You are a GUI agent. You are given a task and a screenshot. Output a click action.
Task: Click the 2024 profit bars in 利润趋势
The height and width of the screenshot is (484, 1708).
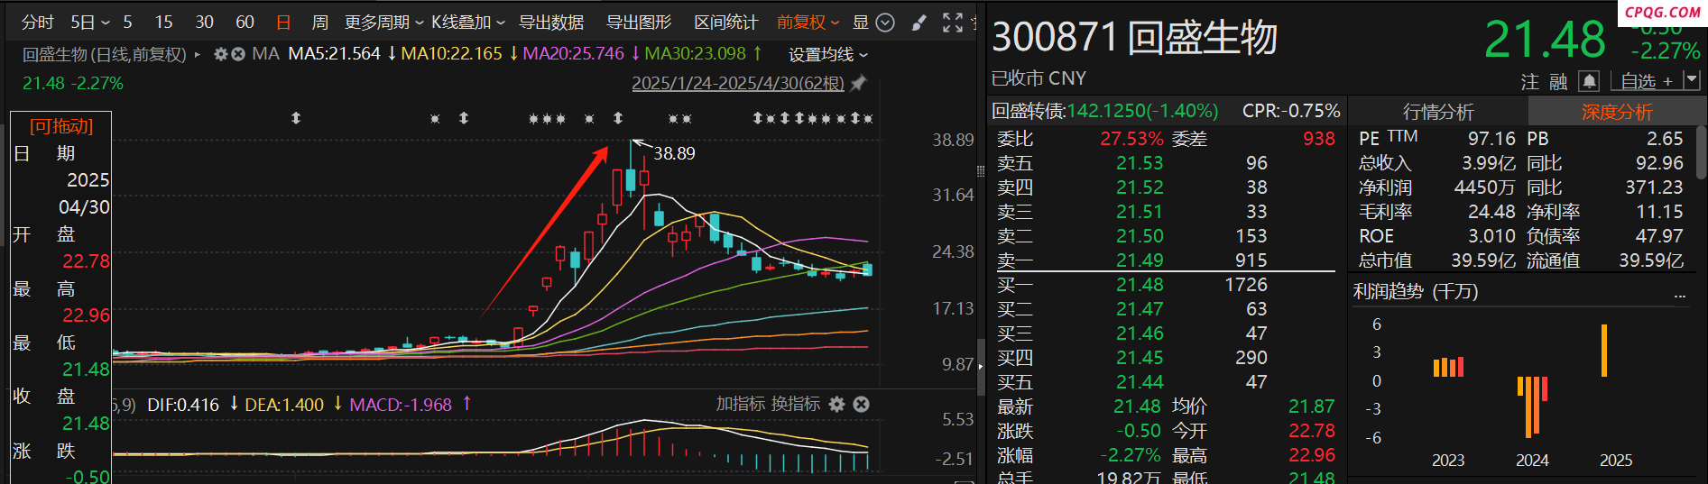pyautogui.click(x=1532, y=406)
